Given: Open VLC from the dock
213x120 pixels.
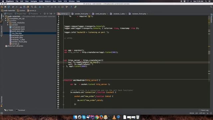Looking at the screenshot, I should (114, 117).
